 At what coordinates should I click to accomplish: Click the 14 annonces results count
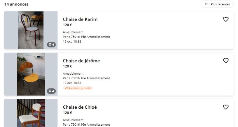coord(16,4)
